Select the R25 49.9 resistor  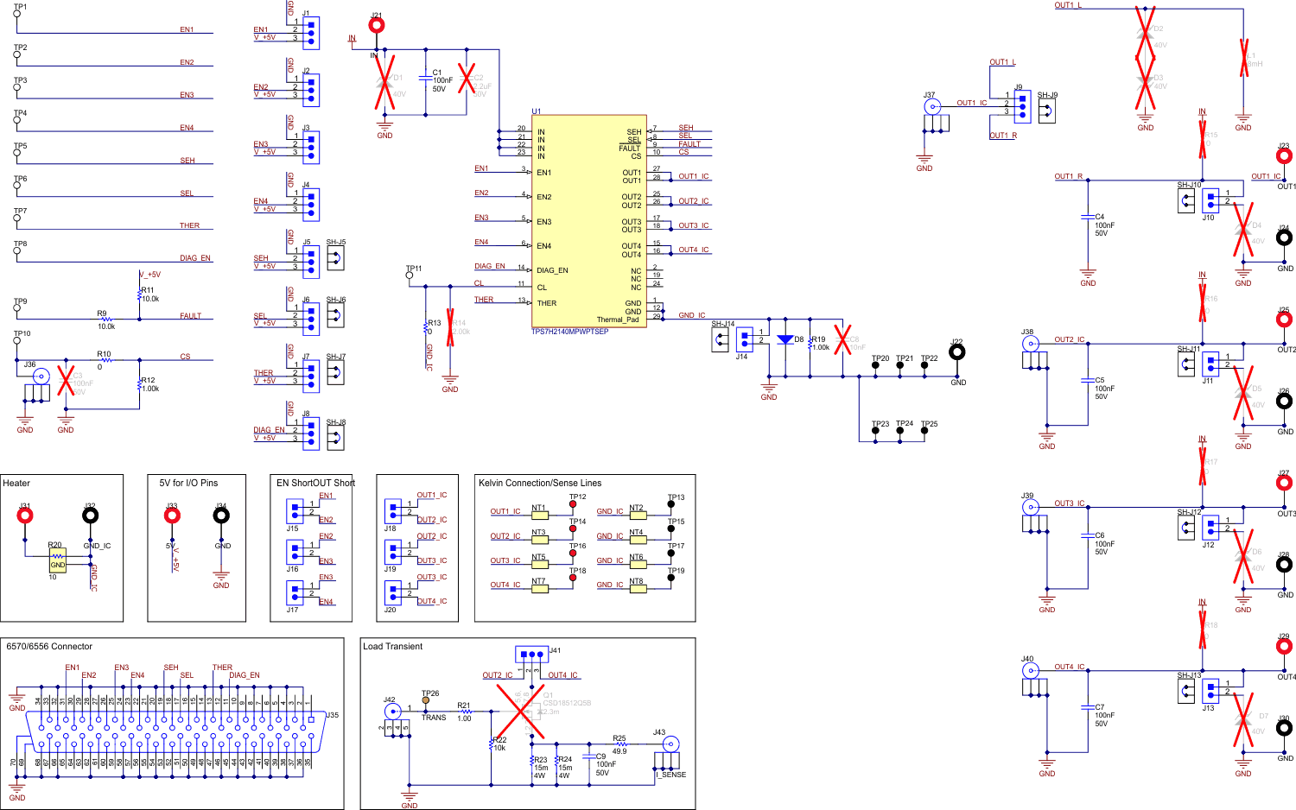pos(620,744)
